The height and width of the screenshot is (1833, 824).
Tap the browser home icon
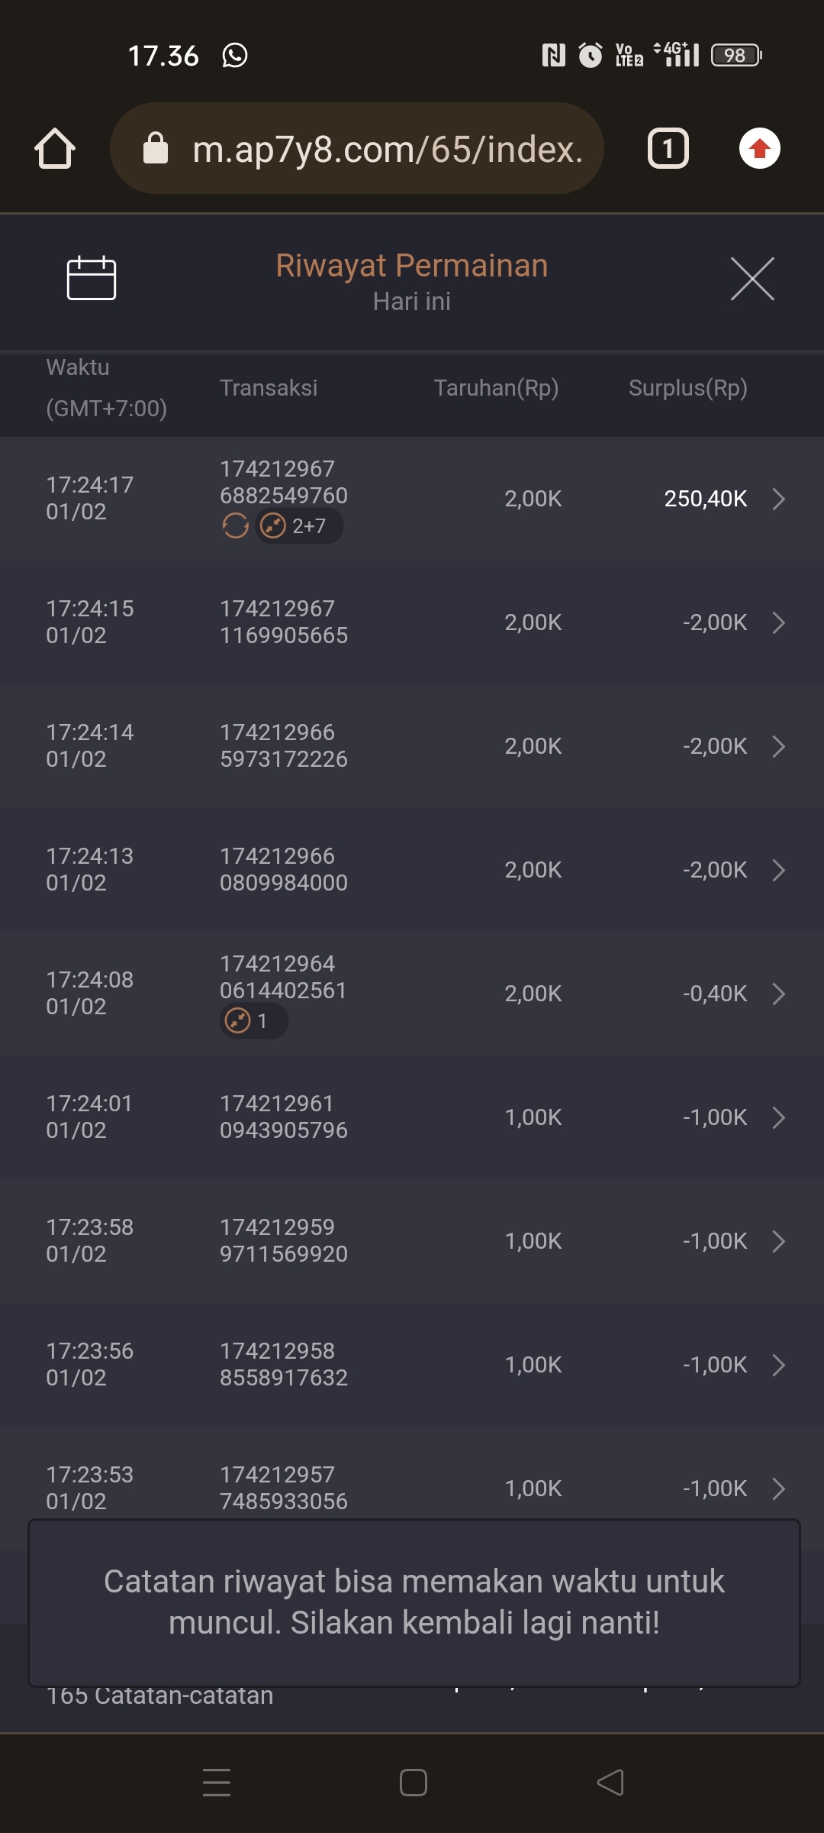(x=55, y=148)
